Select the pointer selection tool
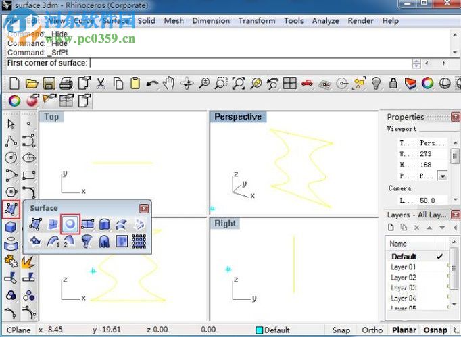 coord(11,124)
